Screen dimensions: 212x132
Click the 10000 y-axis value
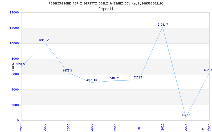[14, 43]
